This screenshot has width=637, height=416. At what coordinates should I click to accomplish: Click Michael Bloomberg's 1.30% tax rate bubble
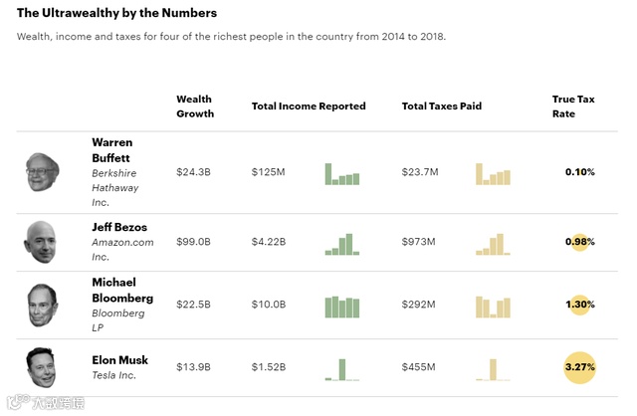[x=579, y=305]
